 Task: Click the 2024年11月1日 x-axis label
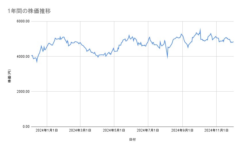216,130
